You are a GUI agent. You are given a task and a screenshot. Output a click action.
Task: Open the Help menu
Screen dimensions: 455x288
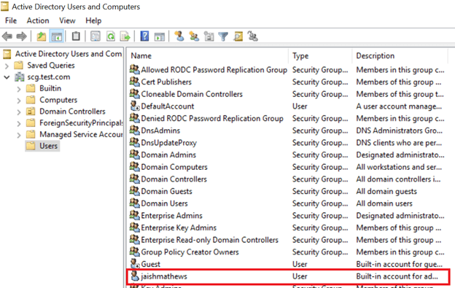93,20
